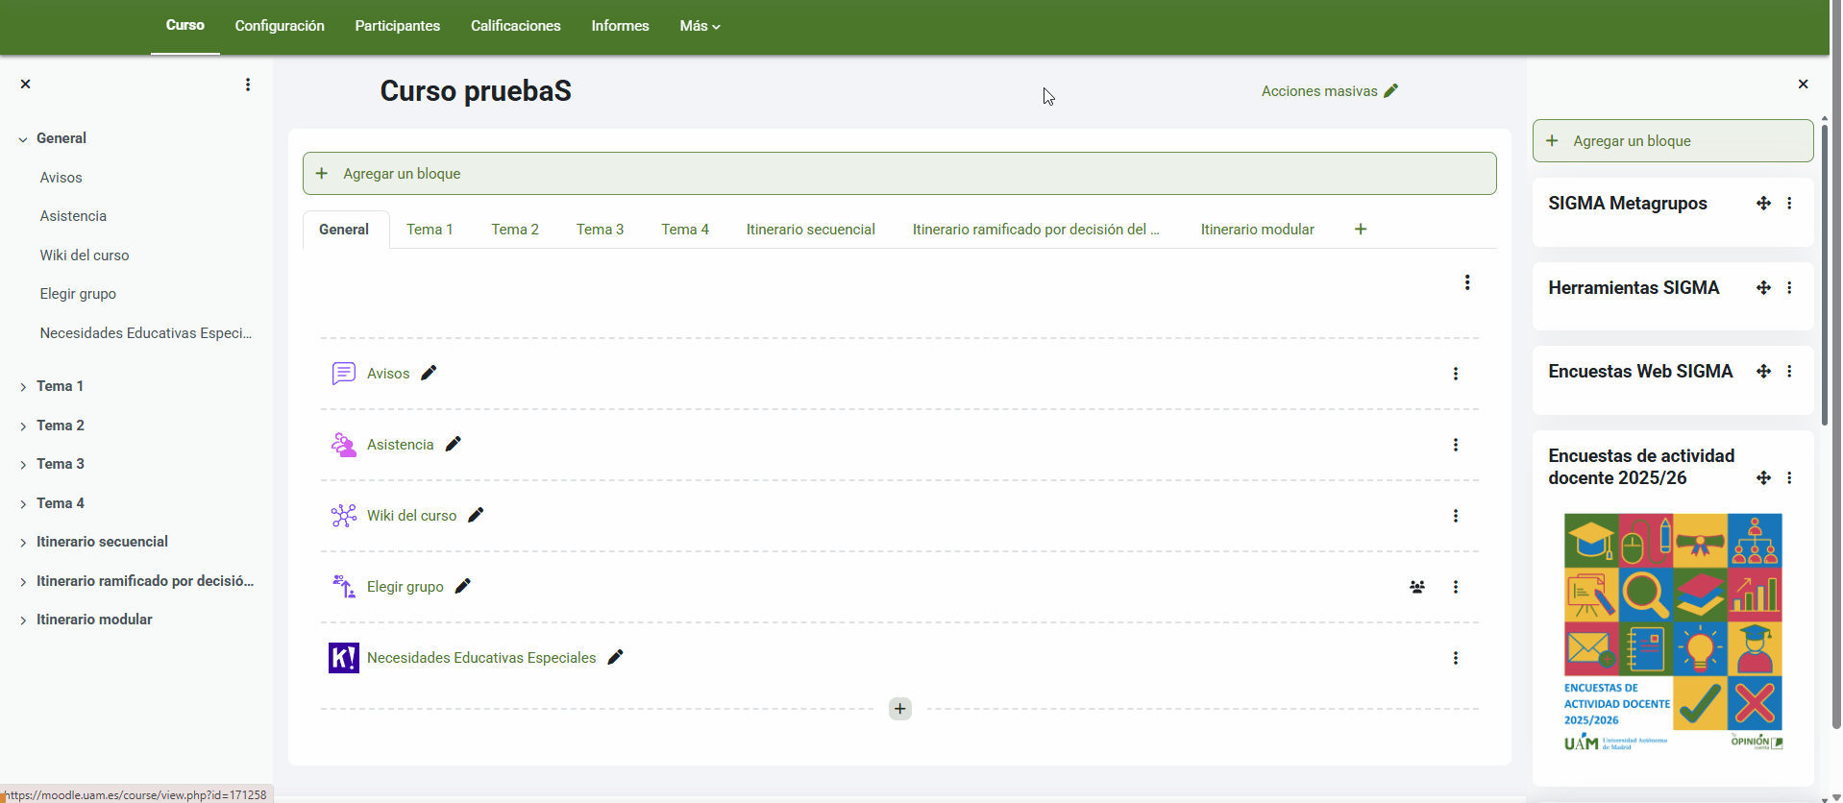Open the Necesidades Educativas Especiales activity link
1843x803 pixels.
[480, 658]
